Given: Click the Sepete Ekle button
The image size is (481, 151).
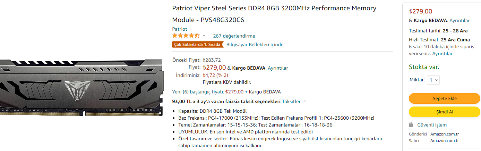Looking at the screenshot, I should click(445, 98).
